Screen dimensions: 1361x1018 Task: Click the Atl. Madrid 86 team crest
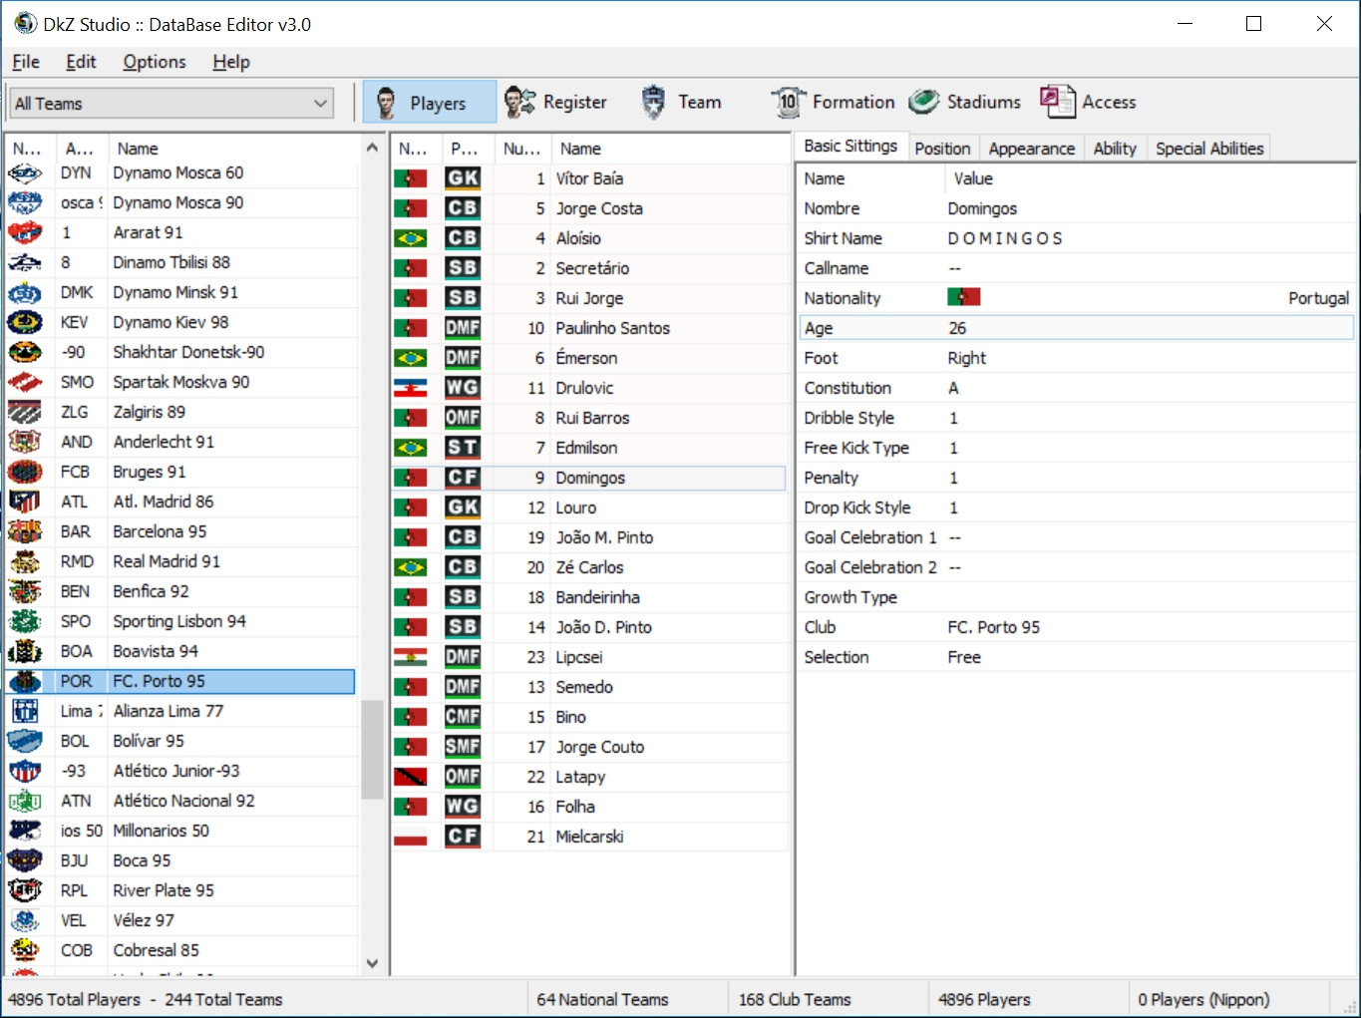(25, 502)
